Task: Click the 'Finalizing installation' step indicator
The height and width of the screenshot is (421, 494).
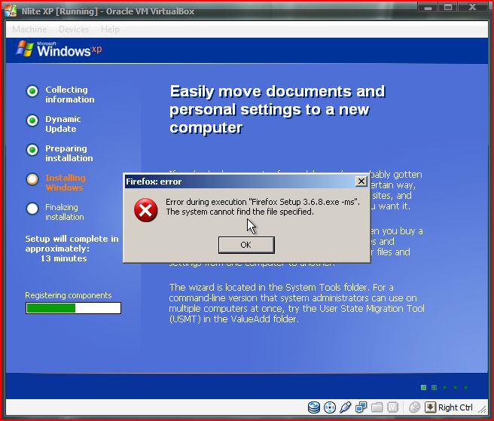Action: pos(32,209)
